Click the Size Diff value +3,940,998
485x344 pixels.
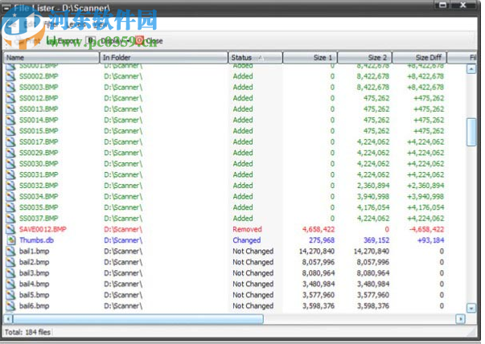coord(425,196)
